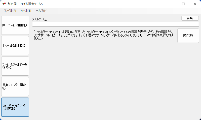This screenshot has width=201, height=120.
Task: Switch to 同一ファイル検索(E) tab
Action: (15, 25)
